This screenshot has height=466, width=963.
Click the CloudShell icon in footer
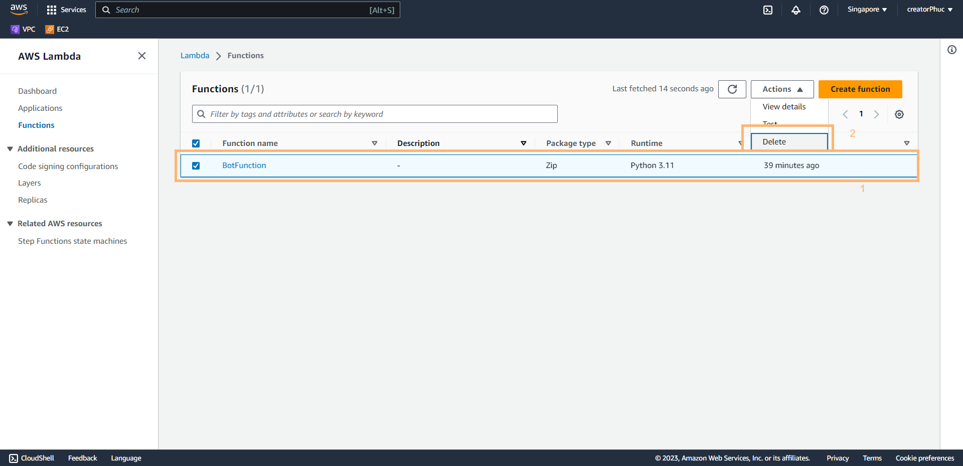coord(14,458)
